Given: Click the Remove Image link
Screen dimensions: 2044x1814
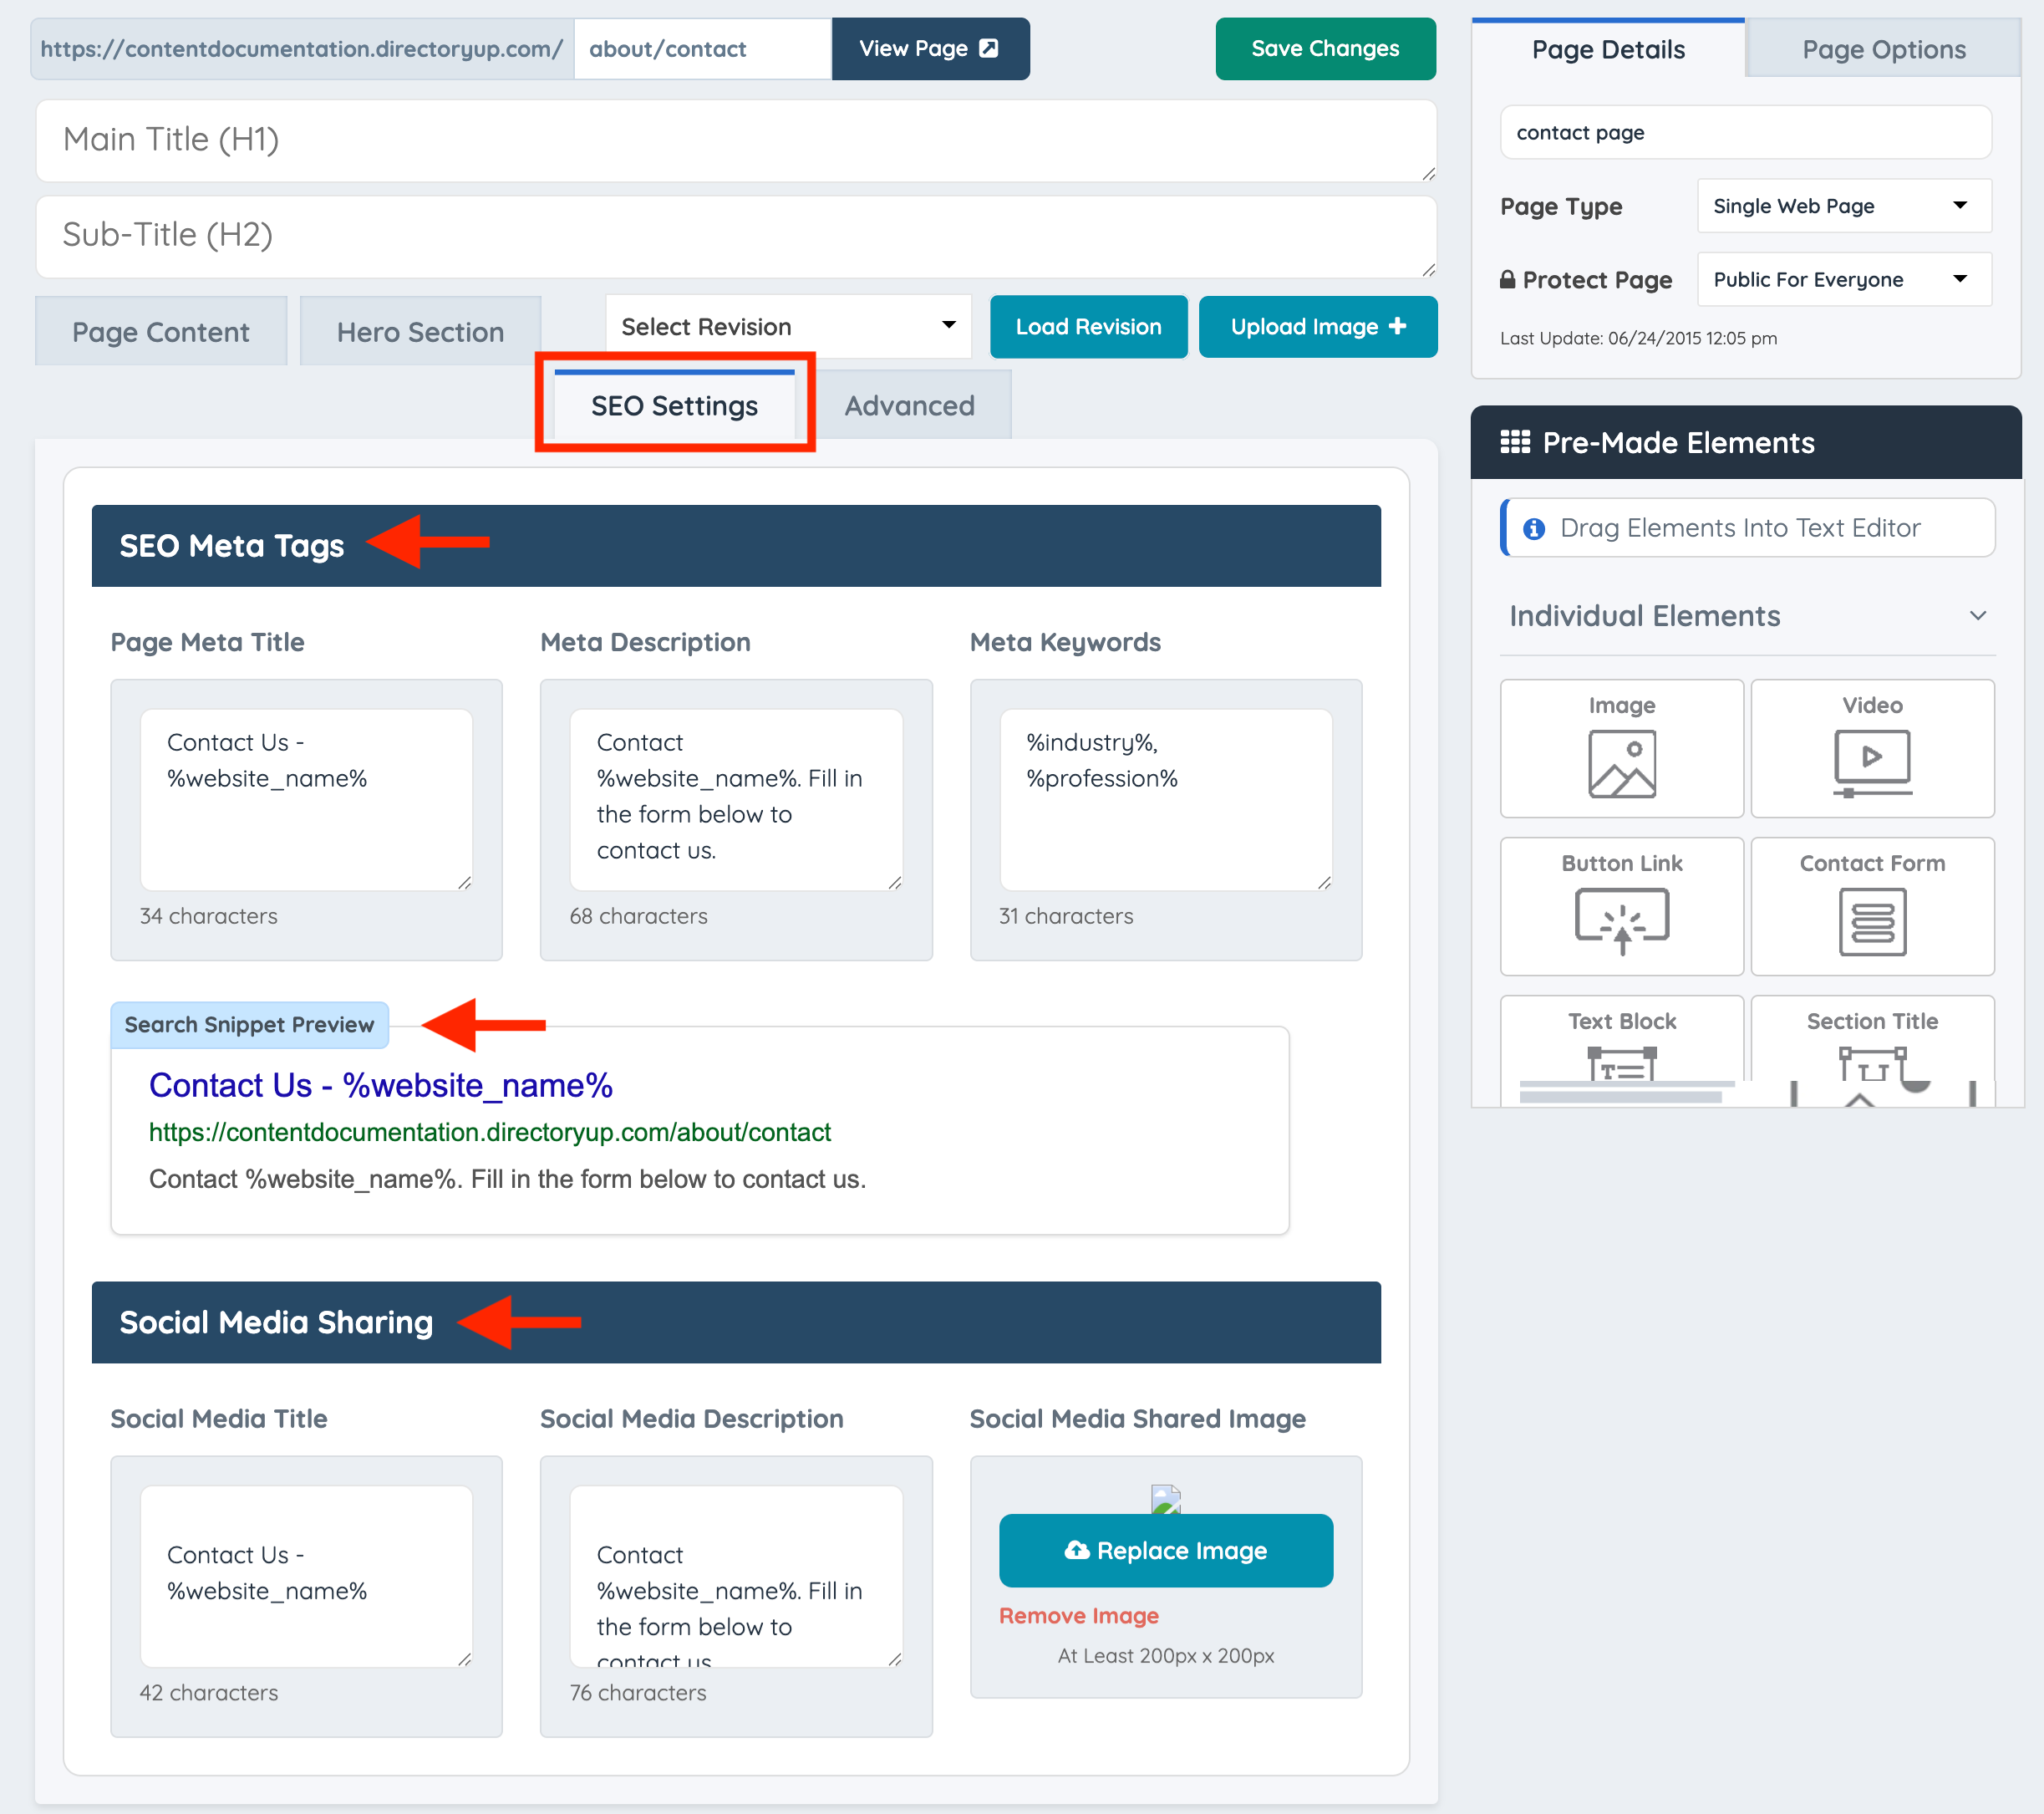Looking at the screenshot, I should click(x=1078, y=1615).
